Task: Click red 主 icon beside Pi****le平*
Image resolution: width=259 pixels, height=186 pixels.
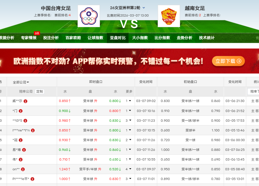Action: (33, 179)
